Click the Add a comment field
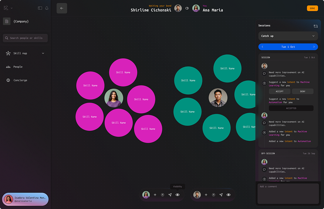Image resolution: width=324 pixels, height=209 pixels. 288,194
